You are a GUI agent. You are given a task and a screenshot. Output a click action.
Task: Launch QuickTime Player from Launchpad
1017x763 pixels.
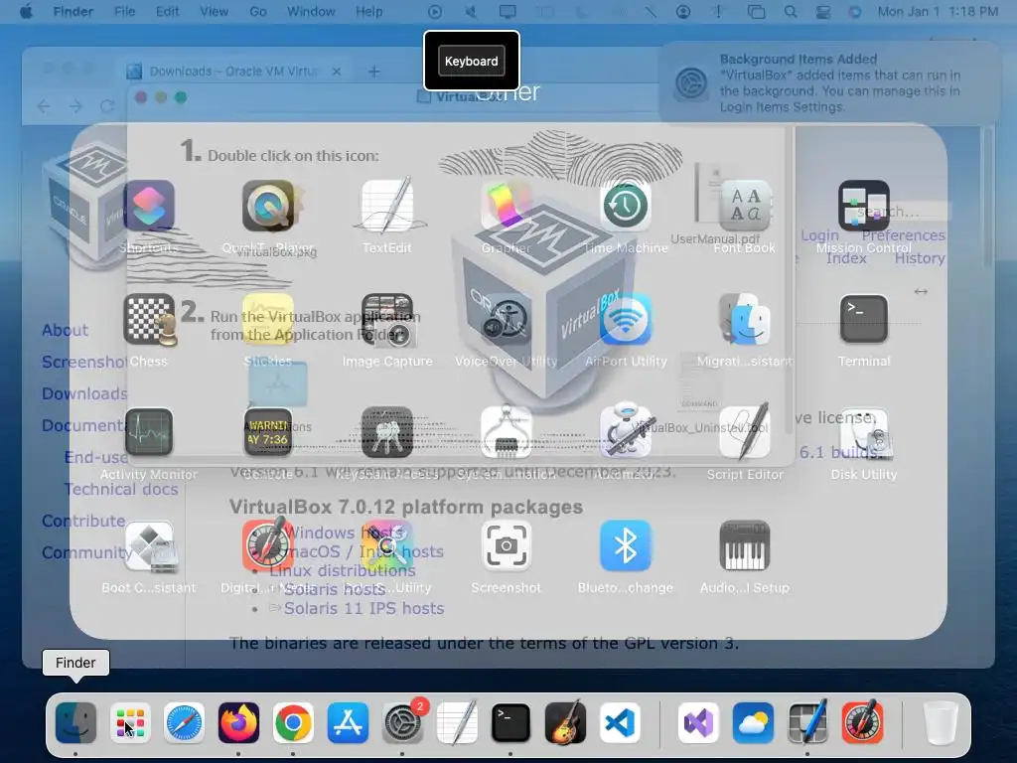click(x=268, y=206)
